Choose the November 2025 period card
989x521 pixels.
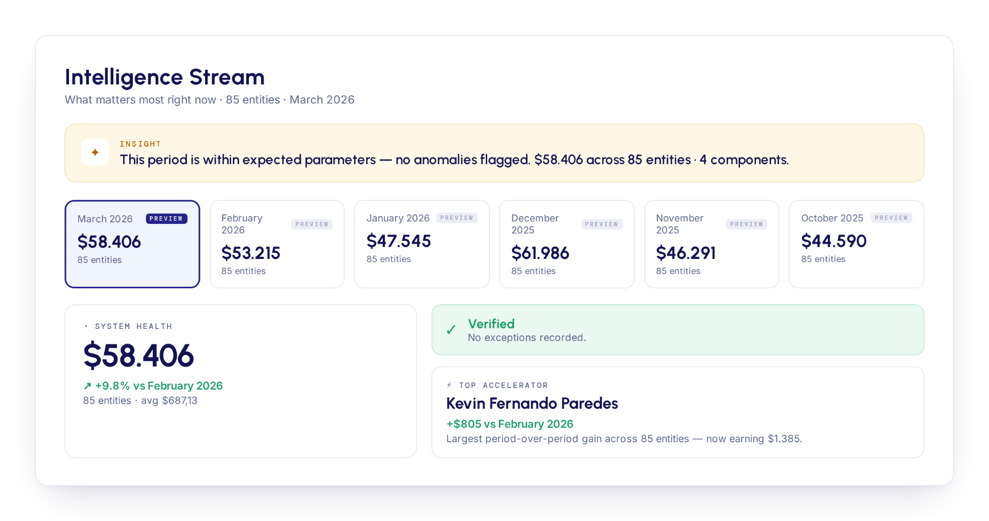click(712, 244)
